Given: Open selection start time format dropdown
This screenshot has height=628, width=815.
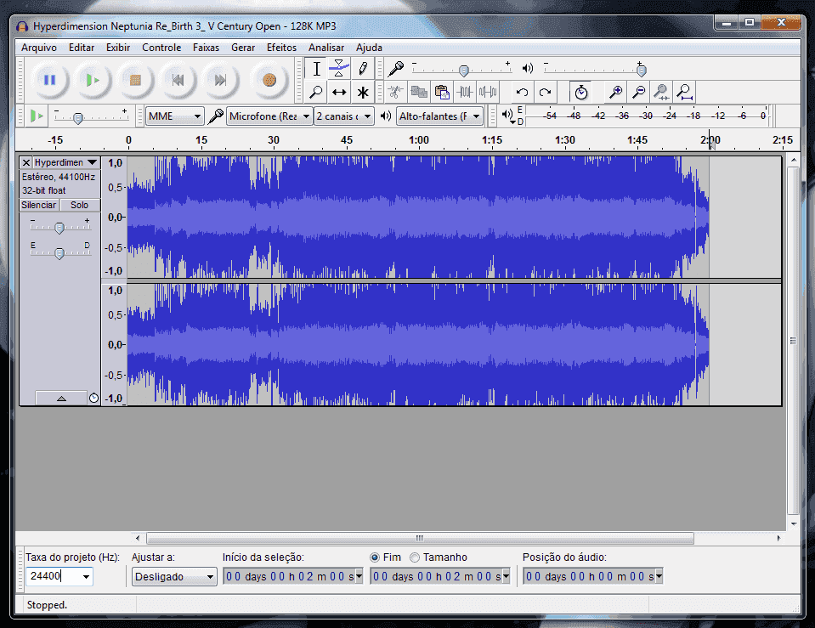Looking at the screenshot, I should 359,576.
